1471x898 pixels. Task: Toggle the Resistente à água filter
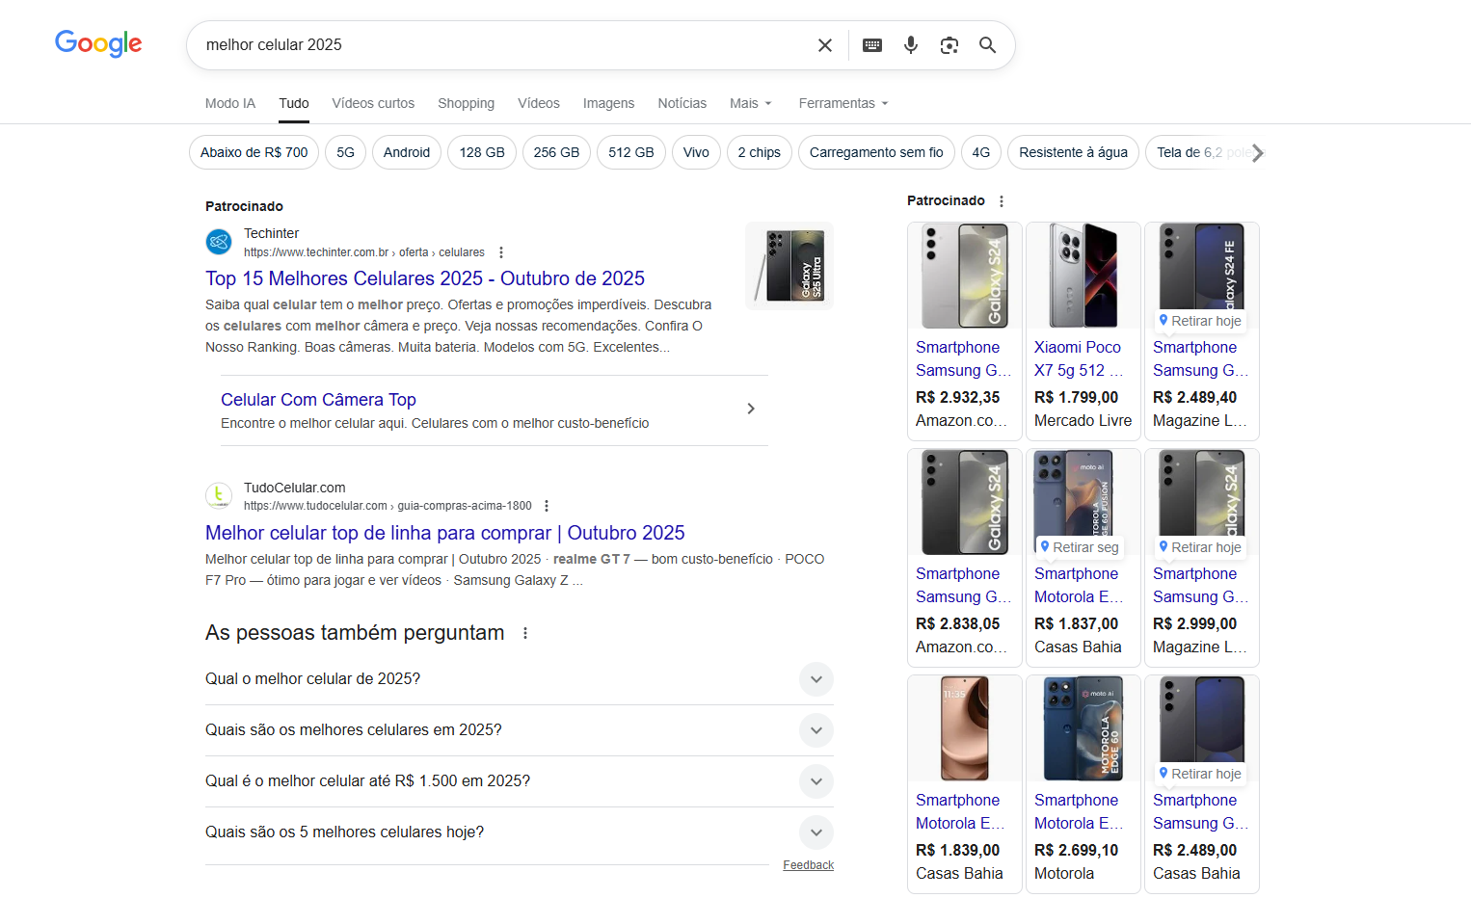tap(1073, 152)
